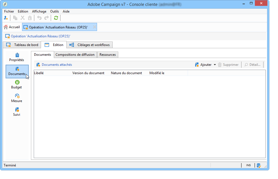Sort by the Libellé column header

pos(53,73)
